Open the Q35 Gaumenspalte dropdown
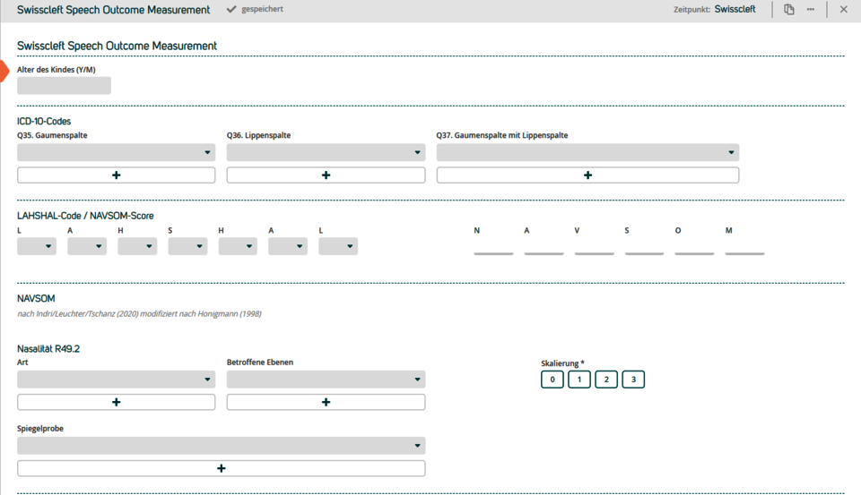 click(117, 153)
